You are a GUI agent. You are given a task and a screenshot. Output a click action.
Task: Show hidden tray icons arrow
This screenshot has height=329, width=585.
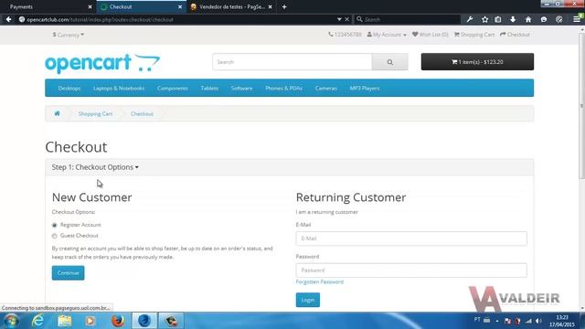(497, 321)
